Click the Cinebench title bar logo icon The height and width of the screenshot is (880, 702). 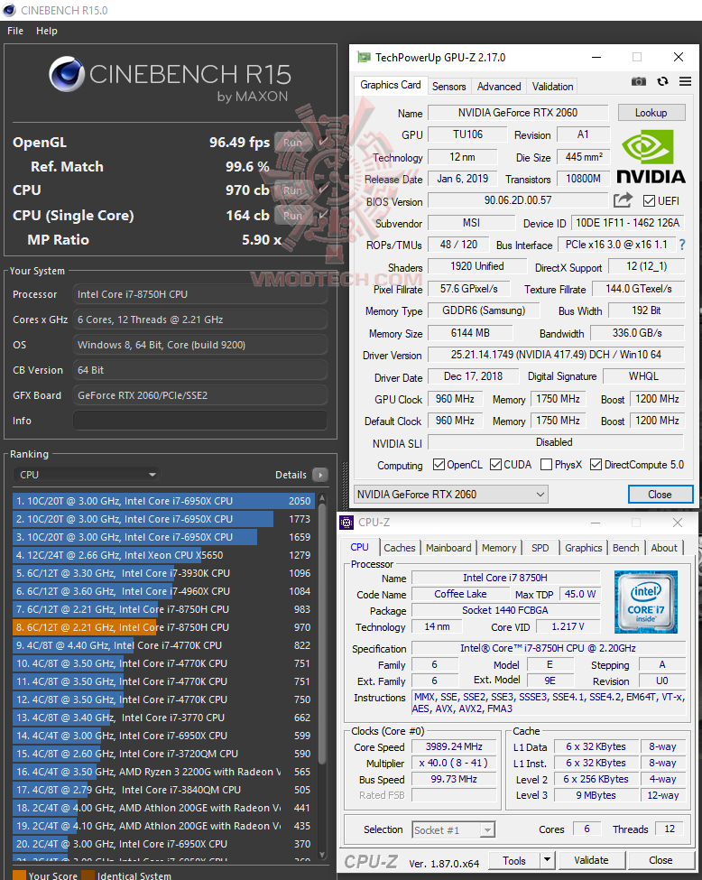pyautogui.click(x=10, y=10)
